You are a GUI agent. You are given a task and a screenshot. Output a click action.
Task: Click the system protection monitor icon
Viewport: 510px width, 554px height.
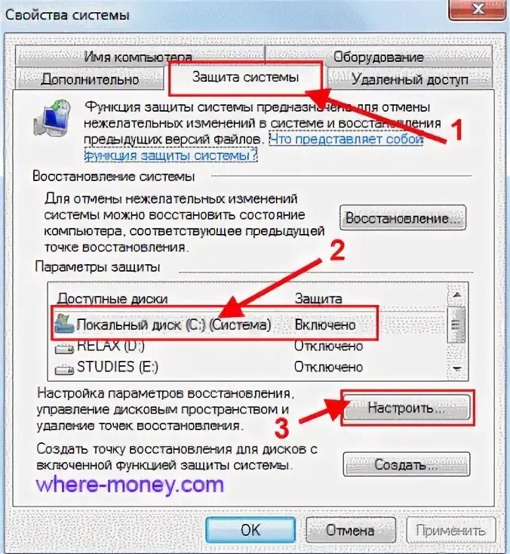[x=53, y=119]
